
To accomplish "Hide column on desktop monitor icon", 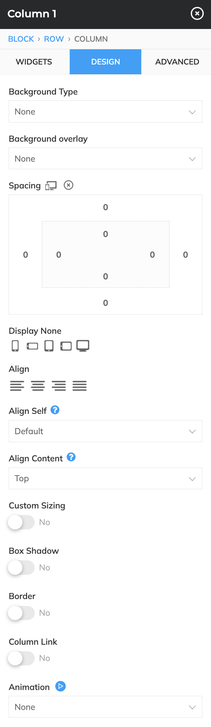I will (x=83, y=346).
